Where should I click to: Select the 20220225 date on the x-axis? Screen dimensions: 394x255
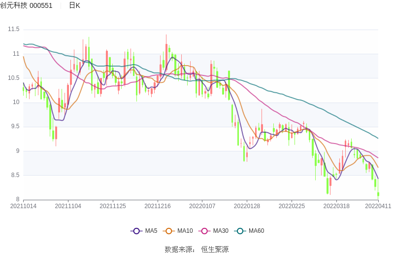292,206
